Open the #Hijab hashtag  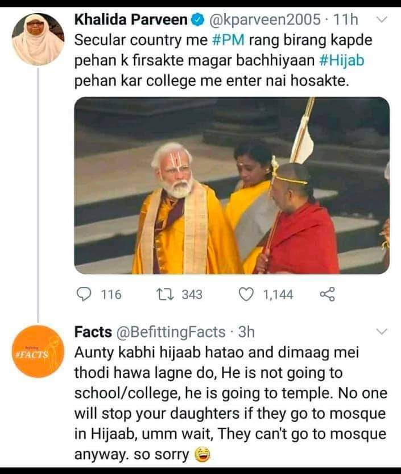coord(341,60)
